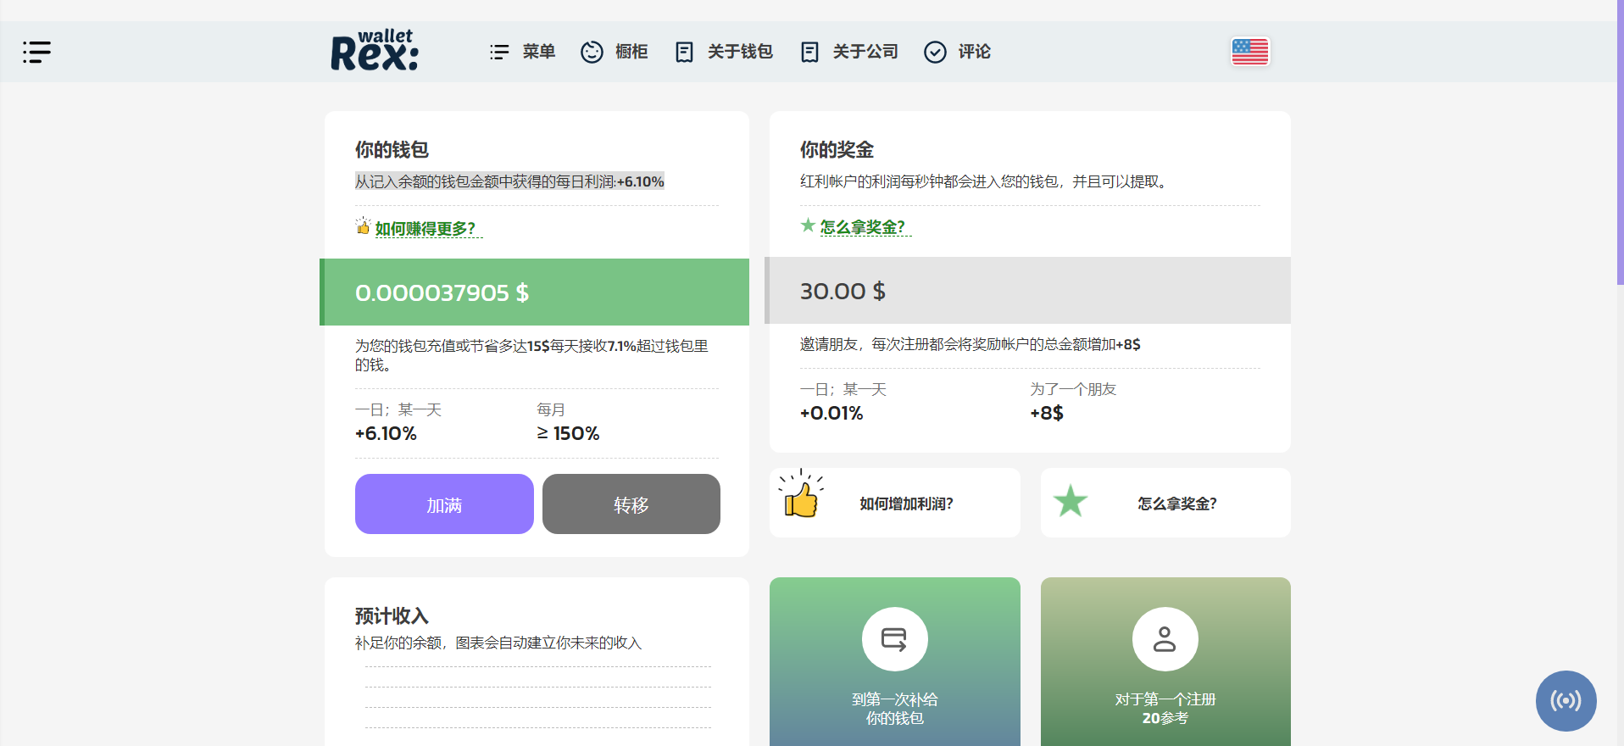Click the green star bonus icon

tap(1070, 501)
